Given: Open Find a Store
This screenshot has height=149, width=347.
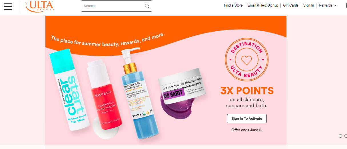Looking at the screenshot, I should pyautogui.click(x=233, y=5).
